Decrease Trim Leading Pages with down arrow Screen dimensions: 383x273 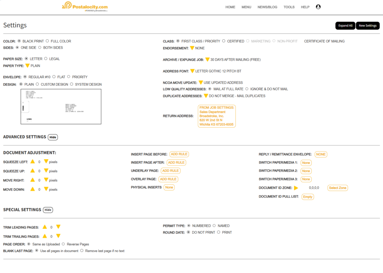pyautogui.click(x=58, y=227)
